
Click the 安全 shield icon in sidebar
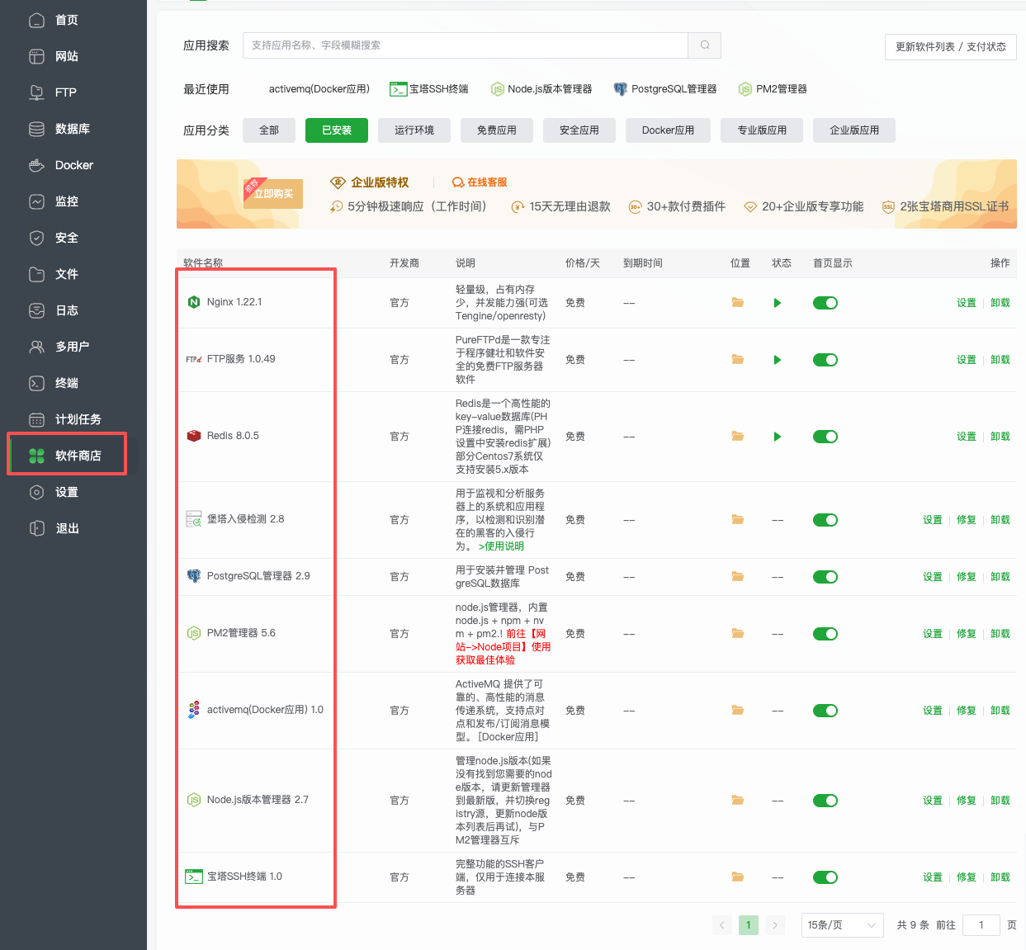point(36,238)
